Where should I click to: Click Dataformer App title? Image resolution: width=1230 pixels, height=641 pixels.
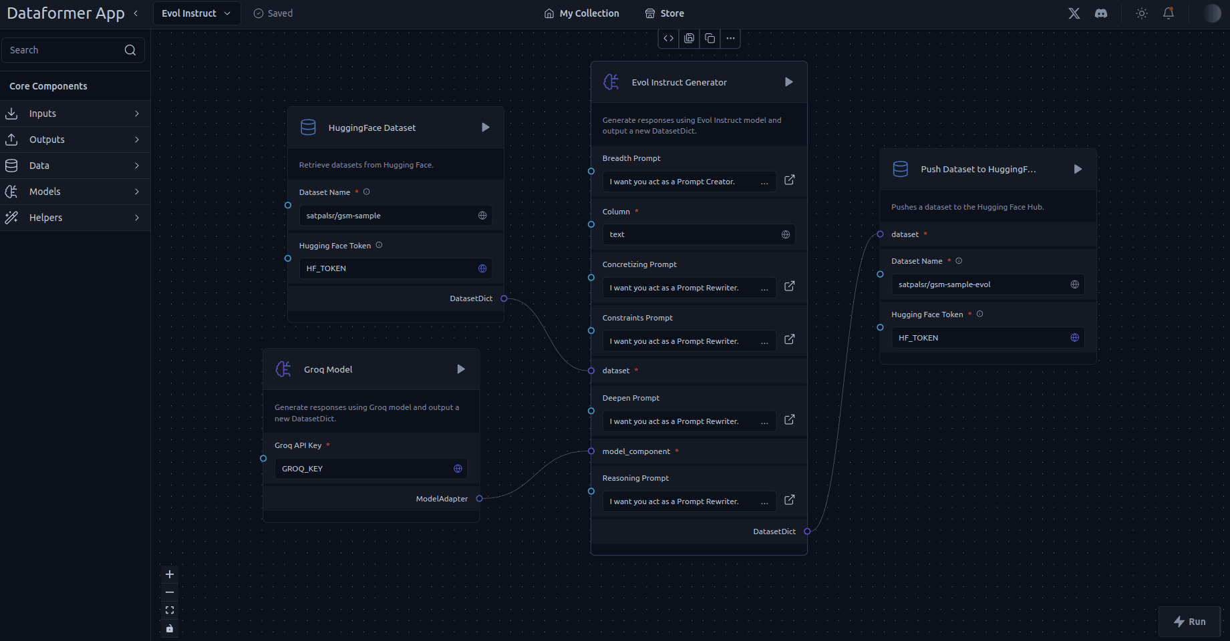point(65,13)
